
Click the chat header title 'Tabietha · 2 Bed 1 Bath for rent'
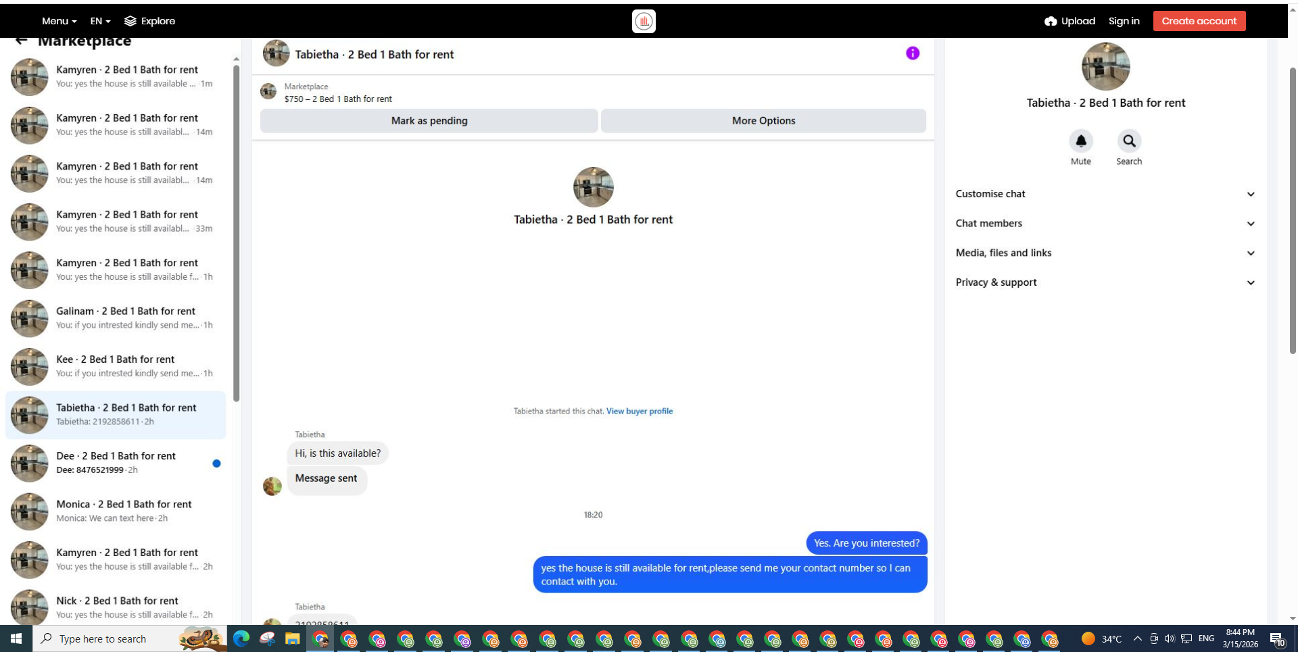pos(375,55)
